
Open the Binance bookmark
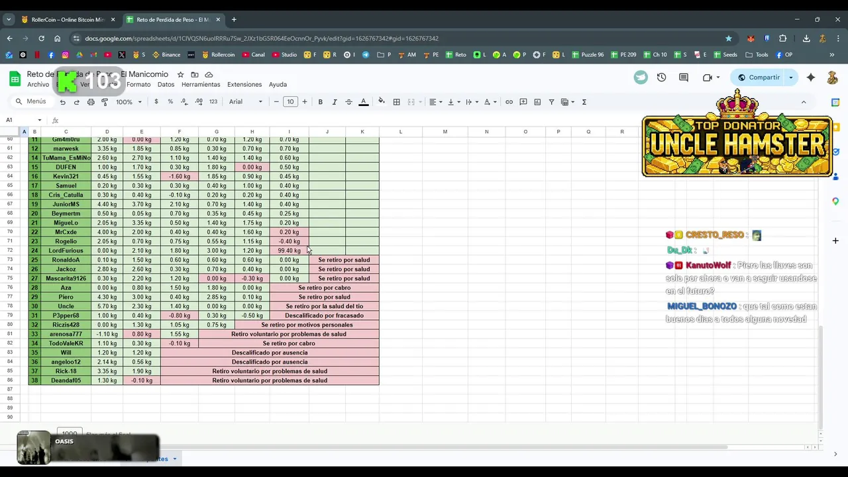click(166, 55)
